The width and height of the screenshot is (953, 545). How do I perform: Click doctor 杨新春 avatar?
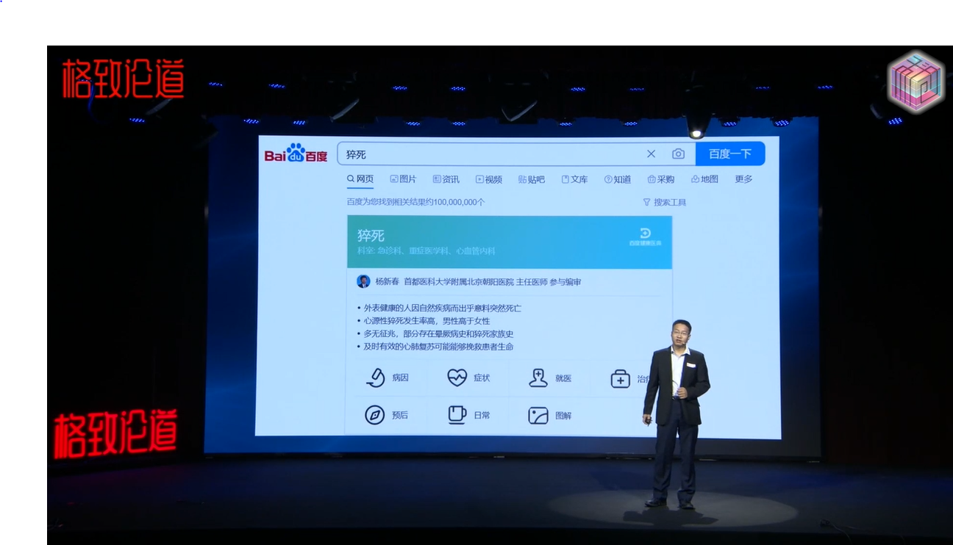363,281
